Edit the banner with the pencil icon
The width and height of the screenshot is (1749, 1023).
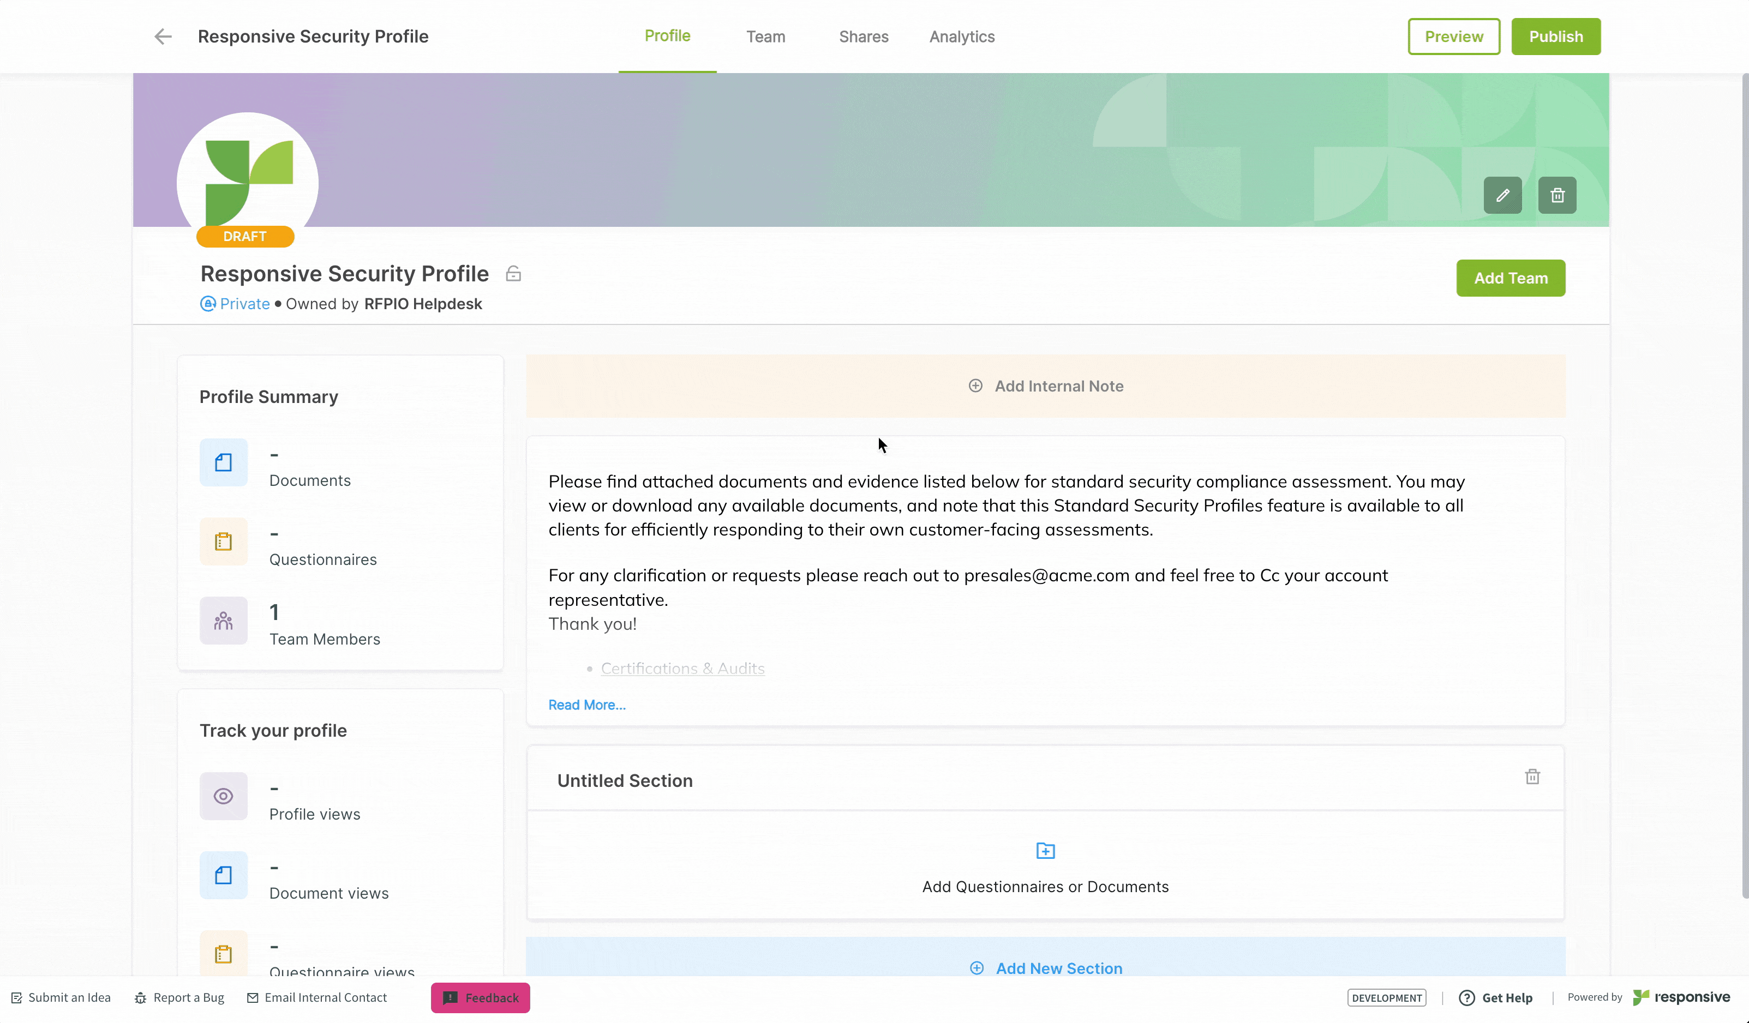pos(1502,196)
